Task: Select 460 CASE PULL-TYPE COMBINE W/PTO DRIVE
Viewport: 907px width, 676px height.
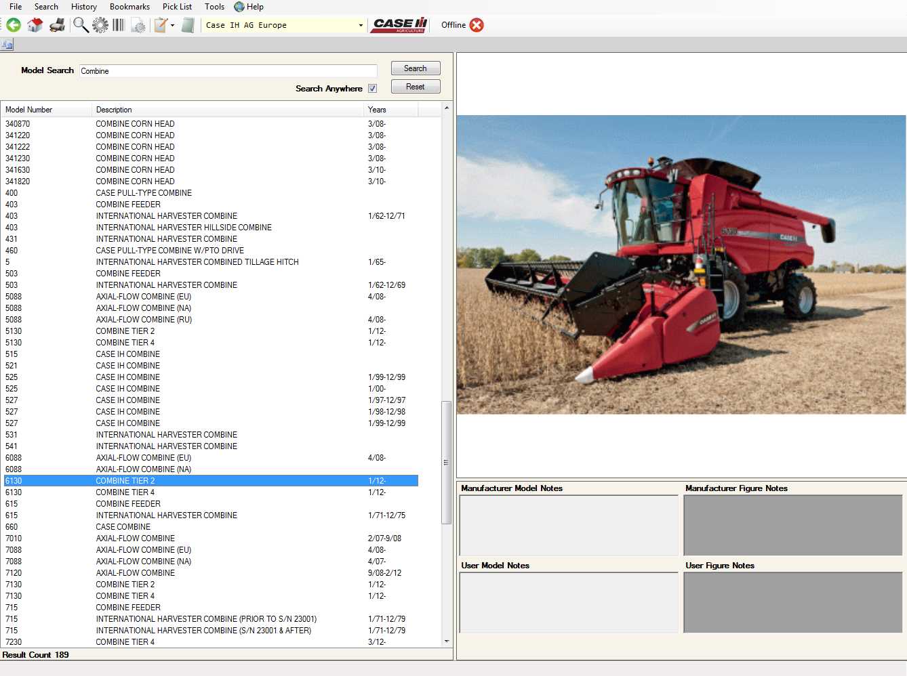Action: 210,251
